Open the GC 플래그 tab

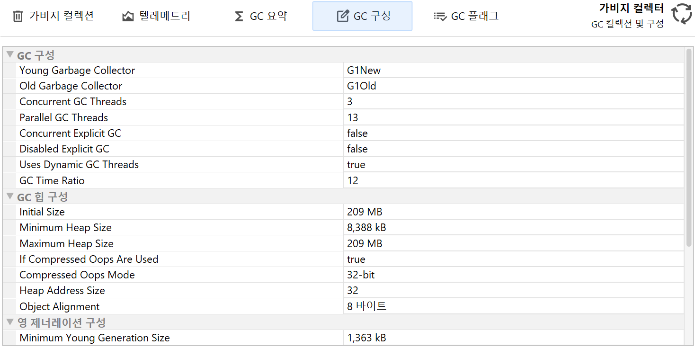474,17
